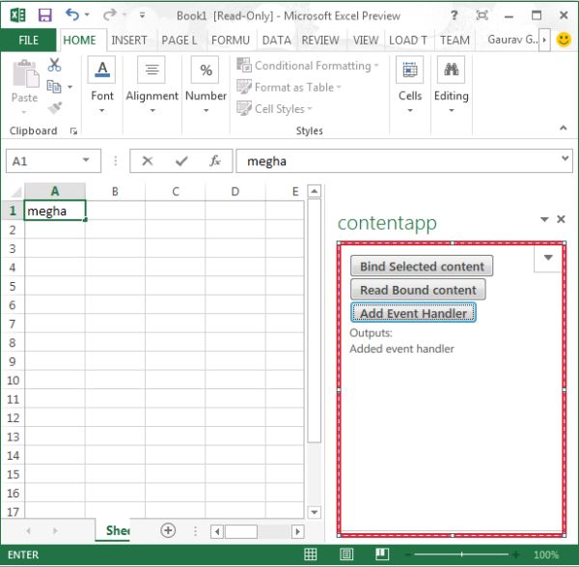Open the Copy dropdown arrow
This screenshot has width=579, height=567.
pos(69,87)
